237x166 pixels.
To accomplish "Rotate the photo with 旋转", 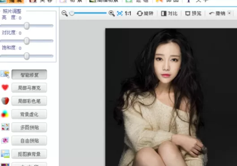I will click(145, 13).
